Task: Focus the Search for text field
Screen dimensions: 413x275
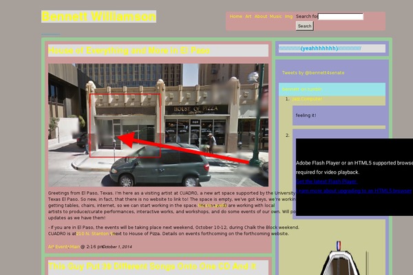Action: [x=341, y=16]
